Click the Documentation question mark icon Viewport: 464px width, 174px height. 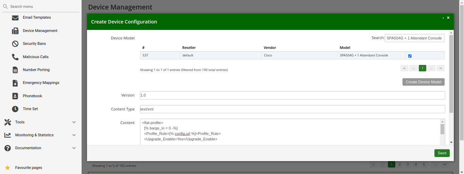click(7, 148)
